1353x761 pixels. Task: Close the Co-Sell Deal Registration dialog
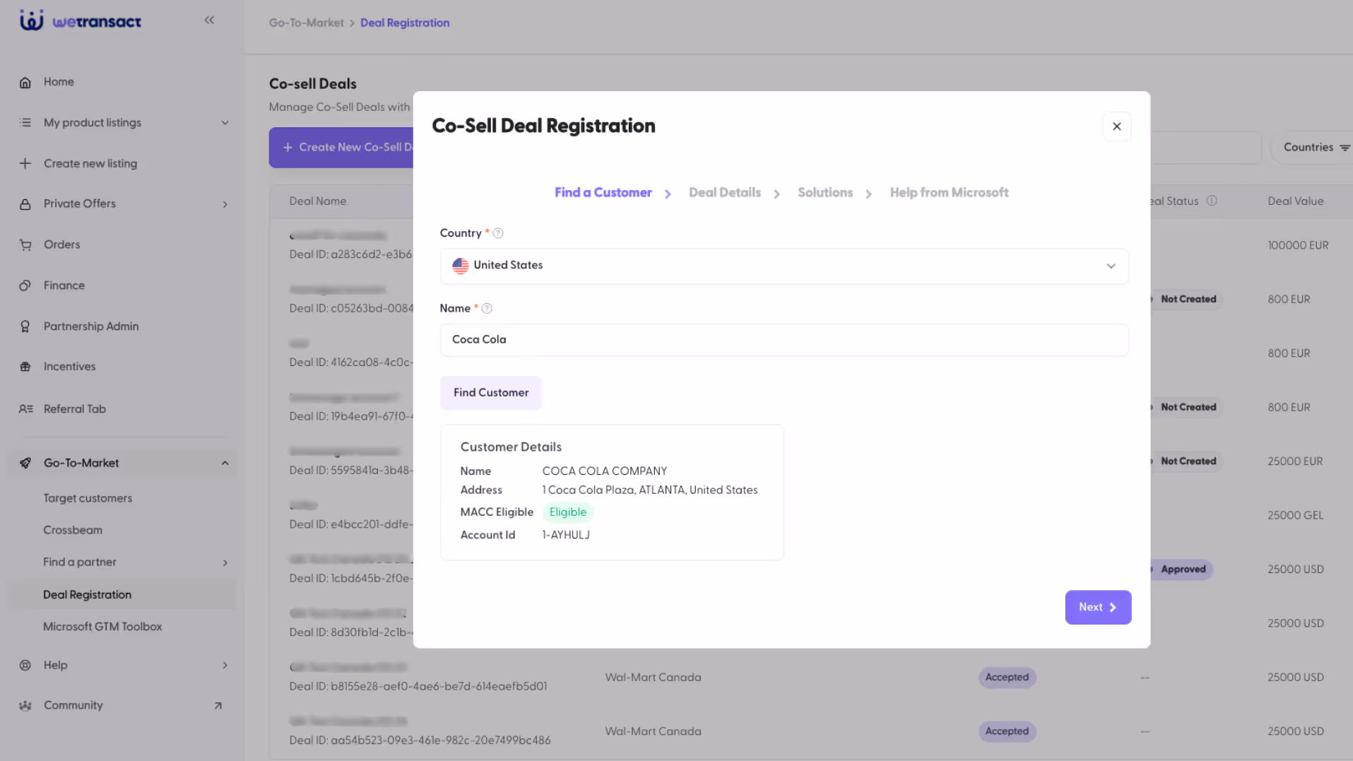pyautogui.click(x=1116, y=126)
